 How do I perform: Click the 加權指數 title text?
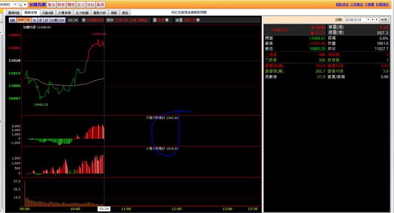coord(37,4)
